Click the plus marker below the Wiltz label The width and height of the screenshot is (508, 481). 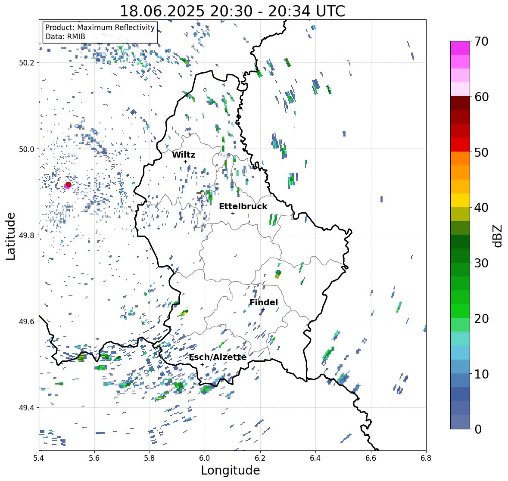click(x=185, y=162)
